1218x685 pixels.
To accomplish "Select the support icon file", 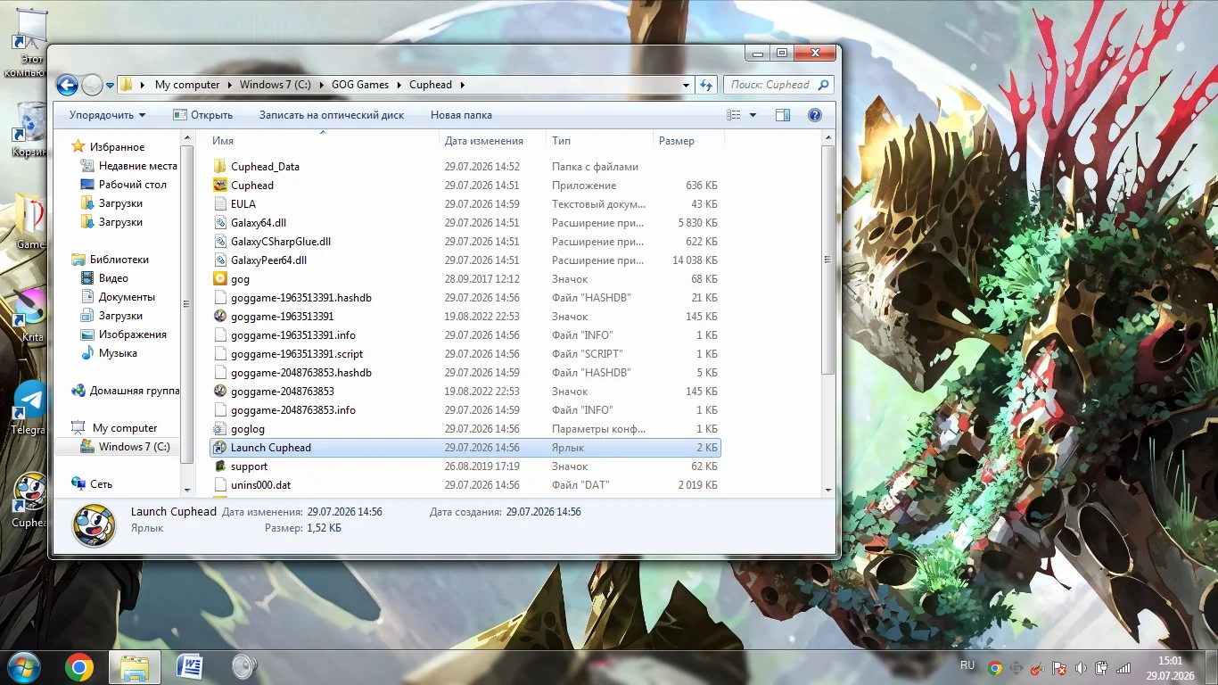I will click(x=220, y=466).
